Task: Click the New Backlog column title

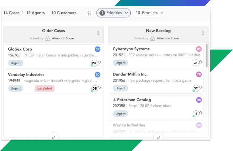Action: click(x=159, y=31)
